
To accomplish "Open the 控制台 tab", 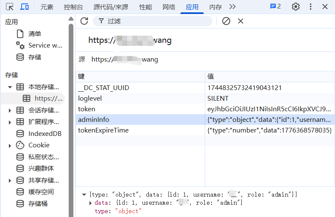I will [x=73, y=7].
